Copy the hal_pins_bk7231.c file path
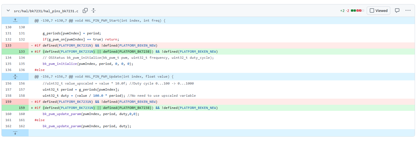The width and height of the screenshot is (420, 143). 85,11
